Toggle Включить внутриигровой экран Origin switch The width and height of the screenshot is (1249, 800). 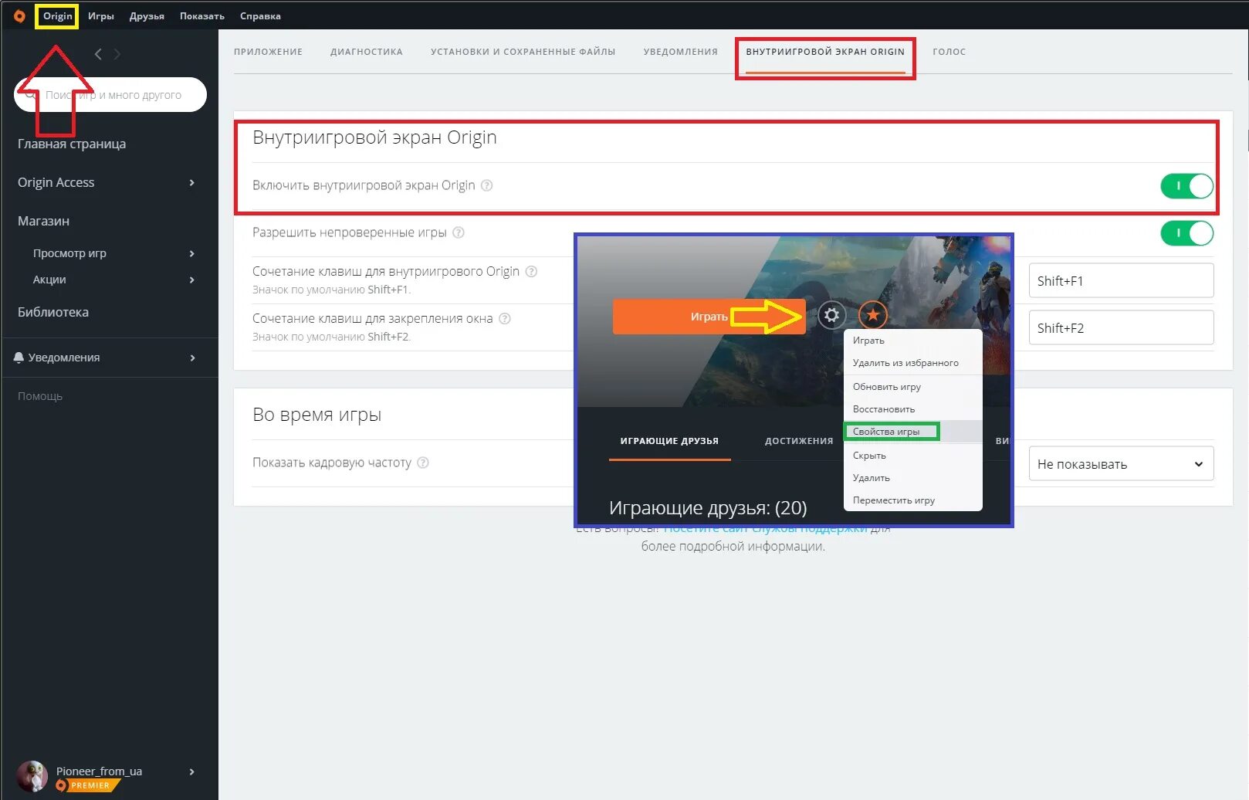(1186, 186)
